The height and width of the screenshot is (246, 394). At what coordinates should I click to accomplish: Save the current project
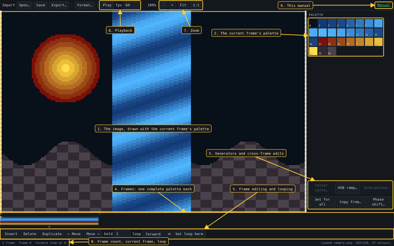click(x=40, y=5)
